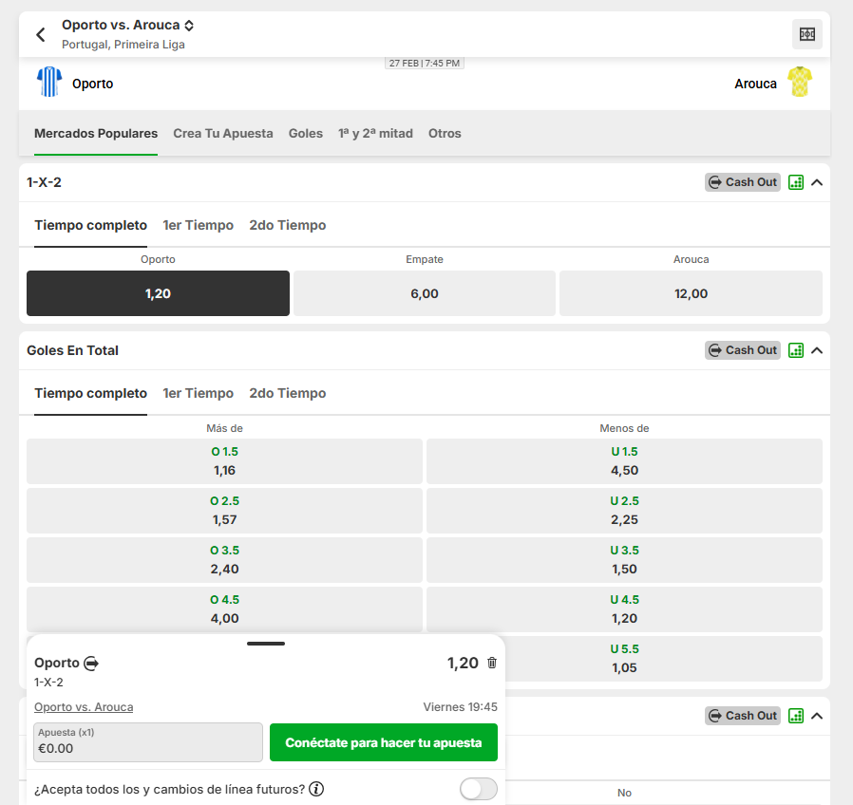This screenshot has width=853, height=805.
Task: Click the info icon beside line changes question
Action: pos(316,789)
